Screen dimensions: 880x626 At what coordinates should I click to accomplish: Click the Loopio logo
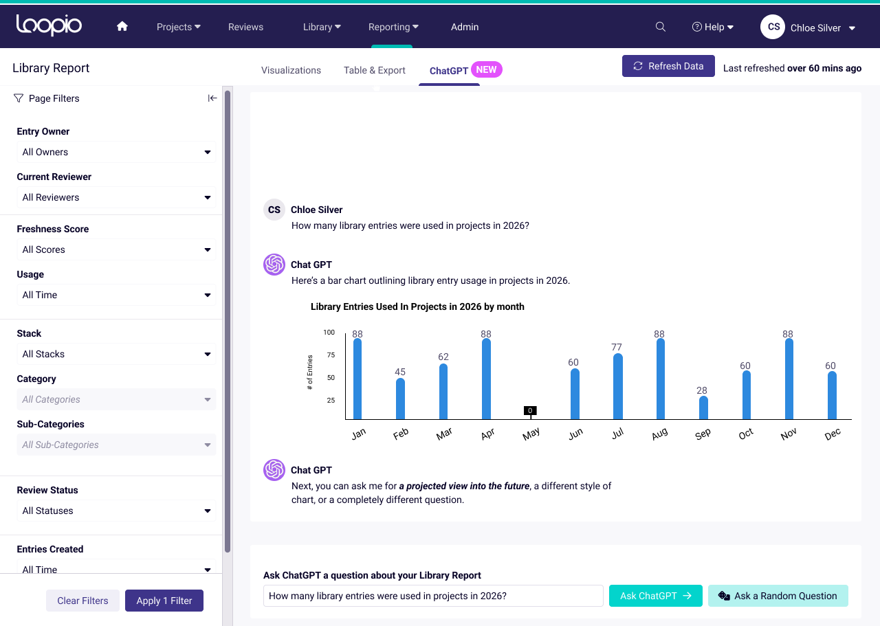point(49,25)
